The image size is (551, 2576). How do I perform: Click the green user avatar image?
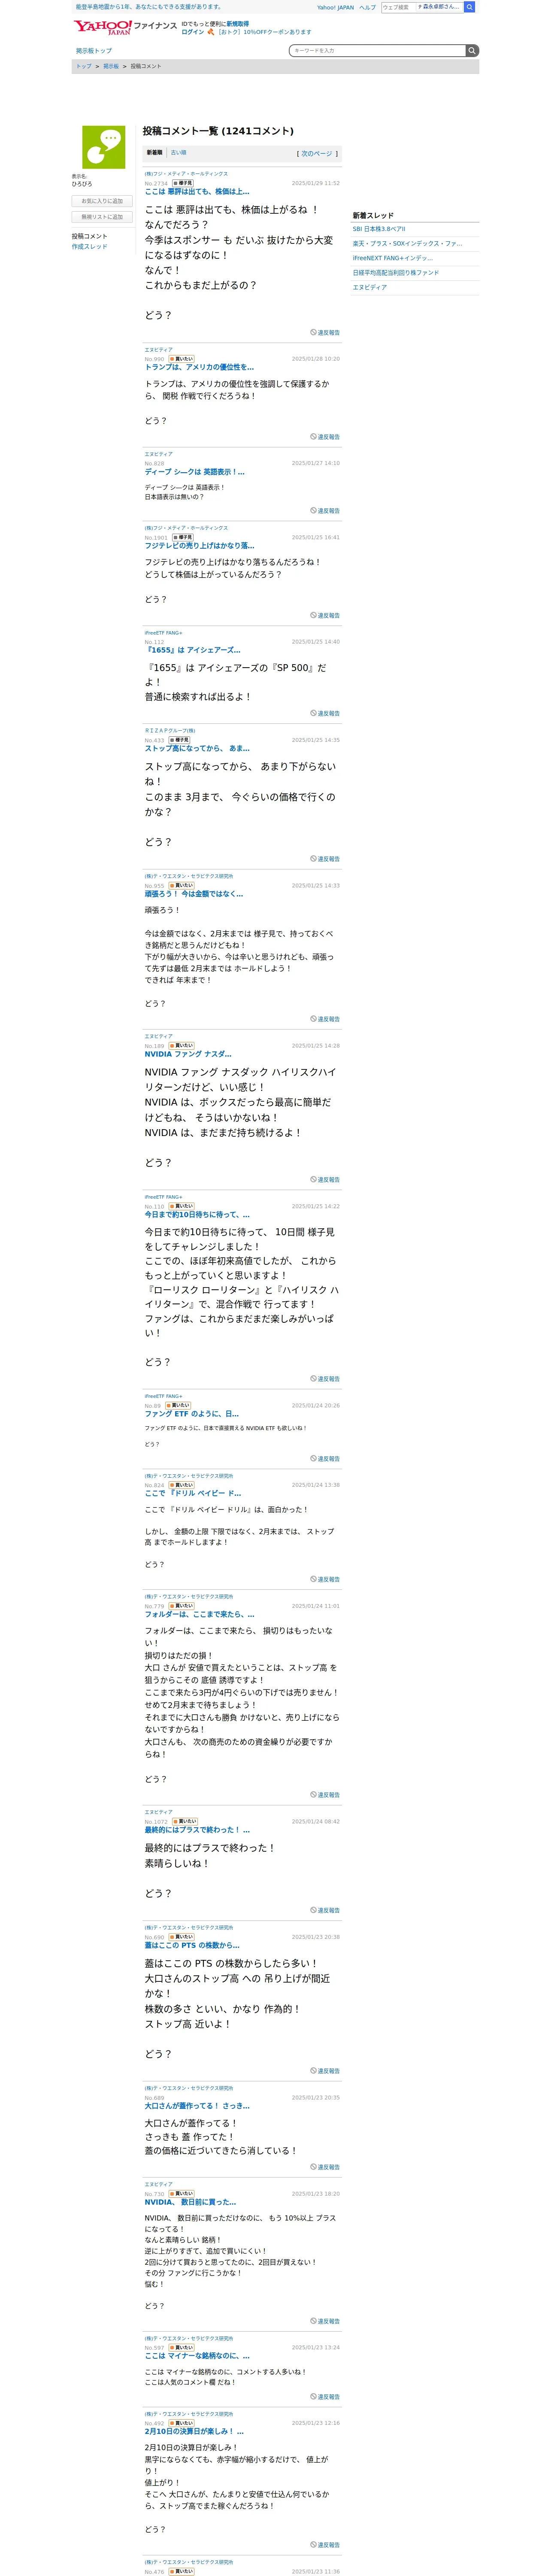tap(103, 147)
